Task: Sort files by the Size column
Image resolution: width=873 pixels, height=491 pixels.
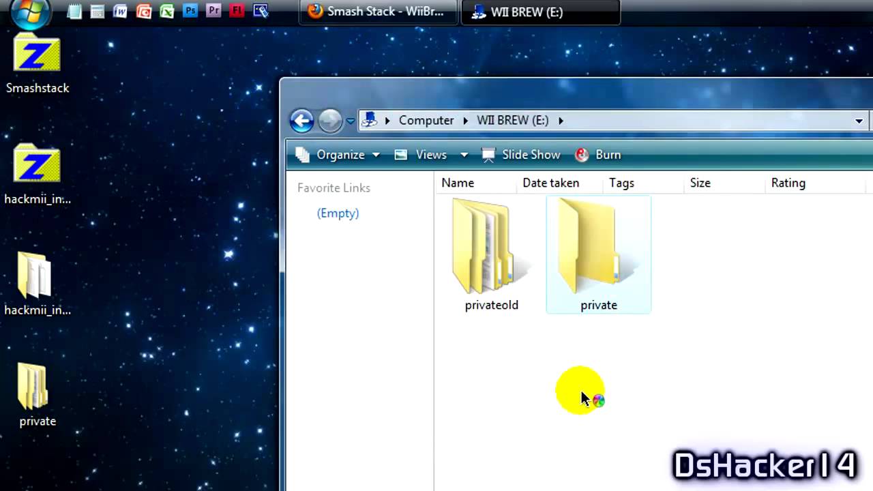Action: click(725, 183)
